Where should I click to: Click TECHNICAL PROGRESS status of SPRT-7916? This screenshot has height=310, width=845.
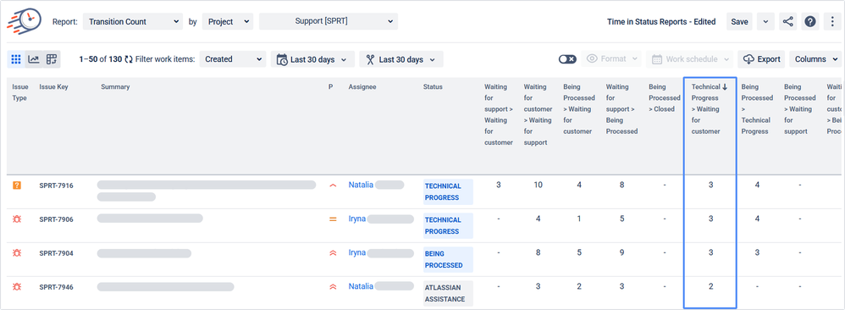(x=448, y=192)
